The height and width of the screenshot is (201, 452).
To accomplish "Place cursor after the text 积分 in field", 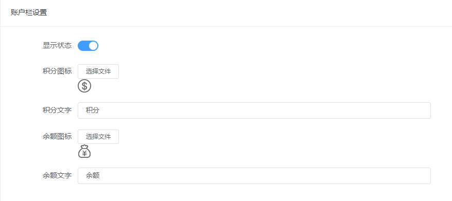I will [100, 111].
